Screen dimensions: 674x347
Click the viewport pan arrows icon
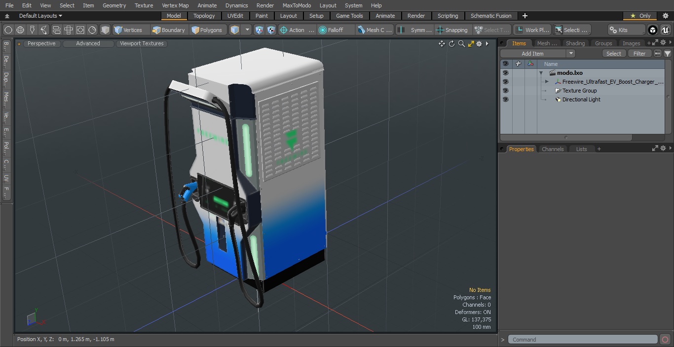(x=442, y=44)
